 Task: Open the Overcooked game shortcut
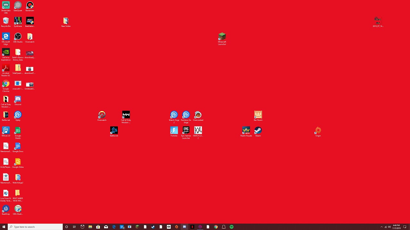click(x=198, y=116)
